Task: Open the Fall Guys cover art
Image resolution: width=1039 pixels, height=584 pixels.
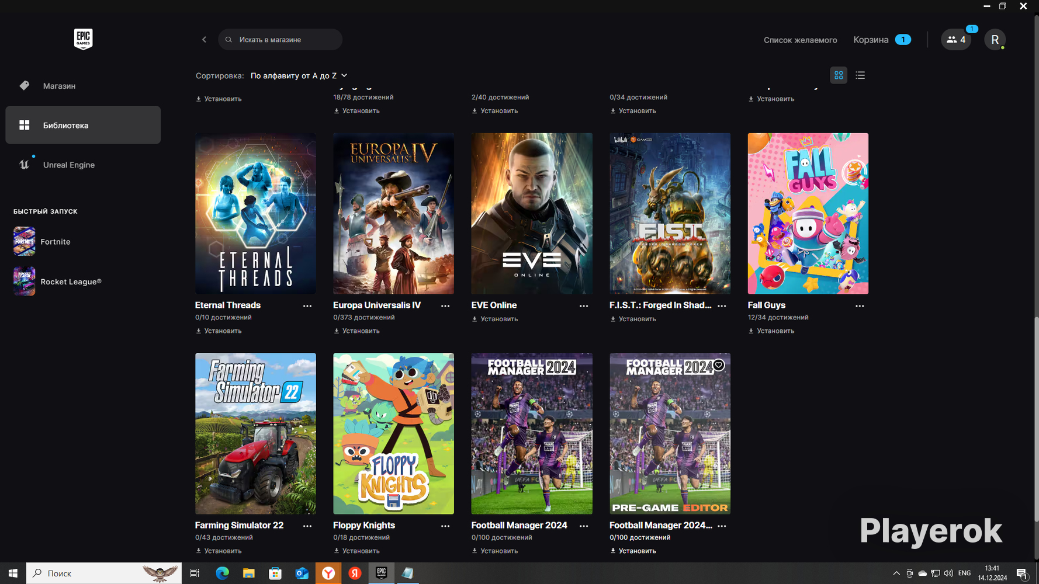Action: pyautogui.click(x=808, y=214)
